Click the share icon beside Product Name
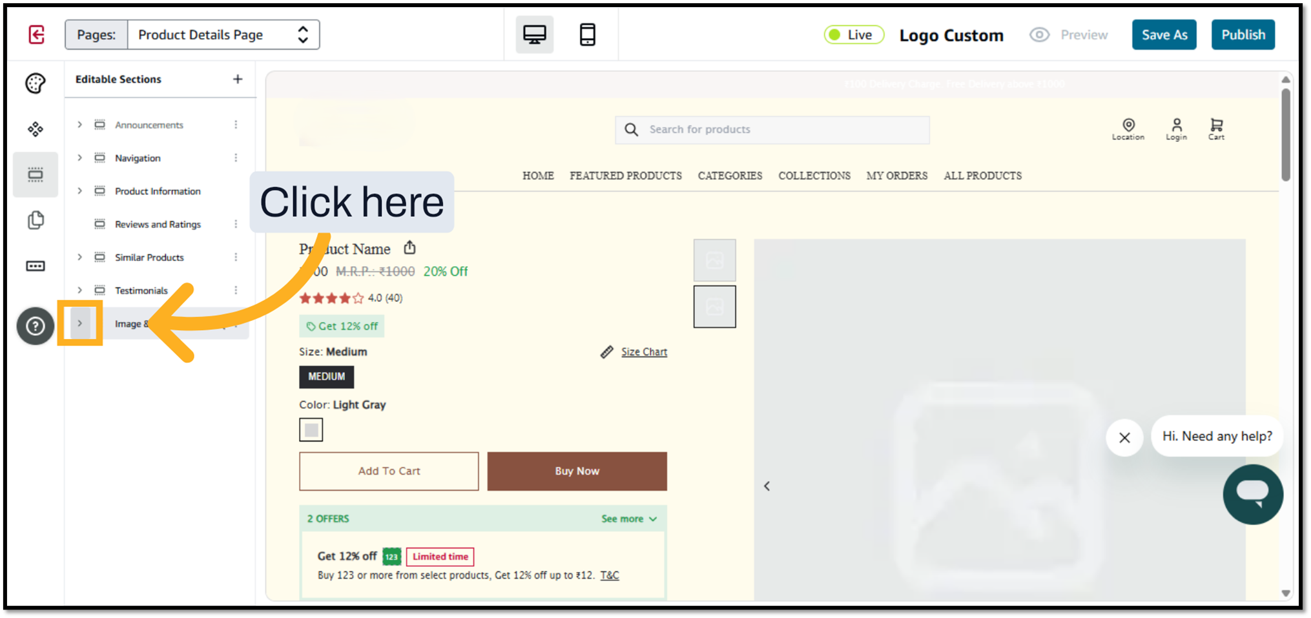The height and width of the screenshot is (618, 1311). click(x=409, y=248)
